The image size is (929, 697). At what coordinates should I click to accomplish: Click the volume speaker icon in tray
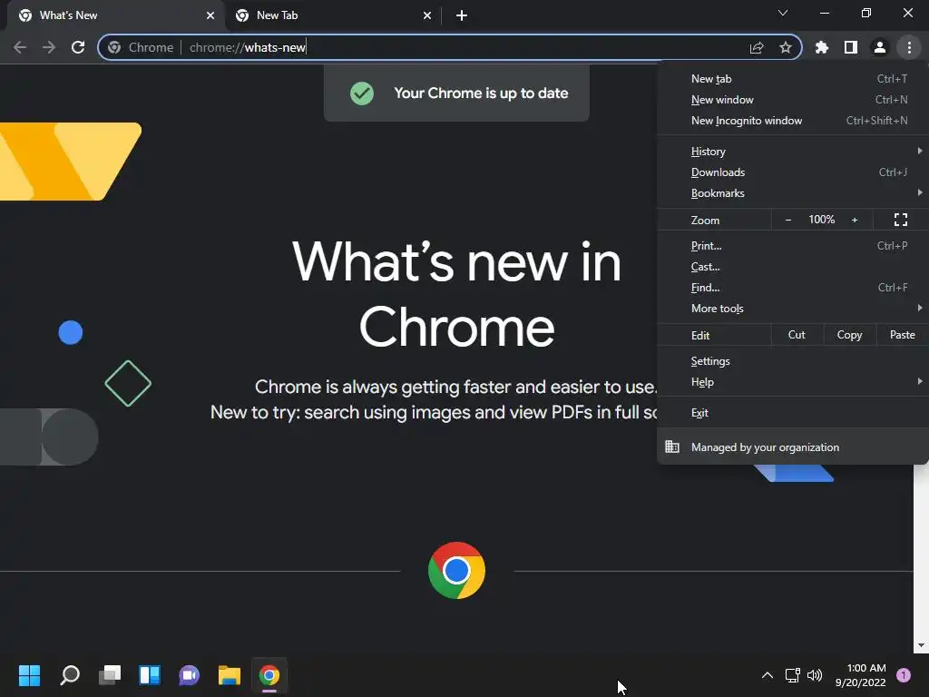(x=816, y=674)
